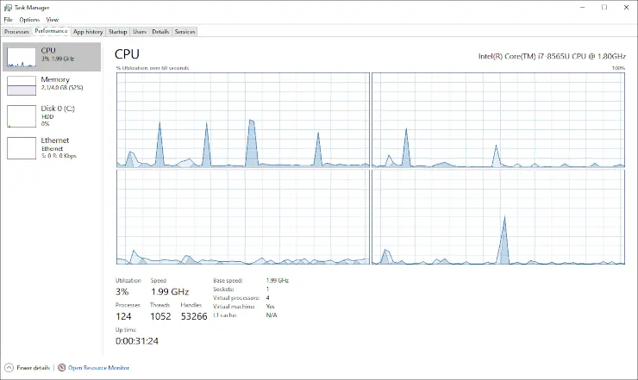
Task: Switch to the Users tab
Action: point(140,32)
